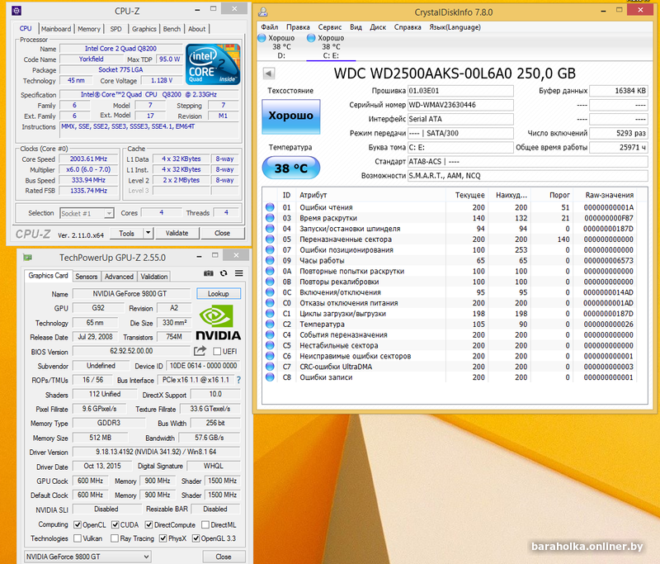This screenshot has width=660, height=564.
Task: Click status circle of attribute C2 Температура
Action: pyautogui.click(x=270, y=324)
